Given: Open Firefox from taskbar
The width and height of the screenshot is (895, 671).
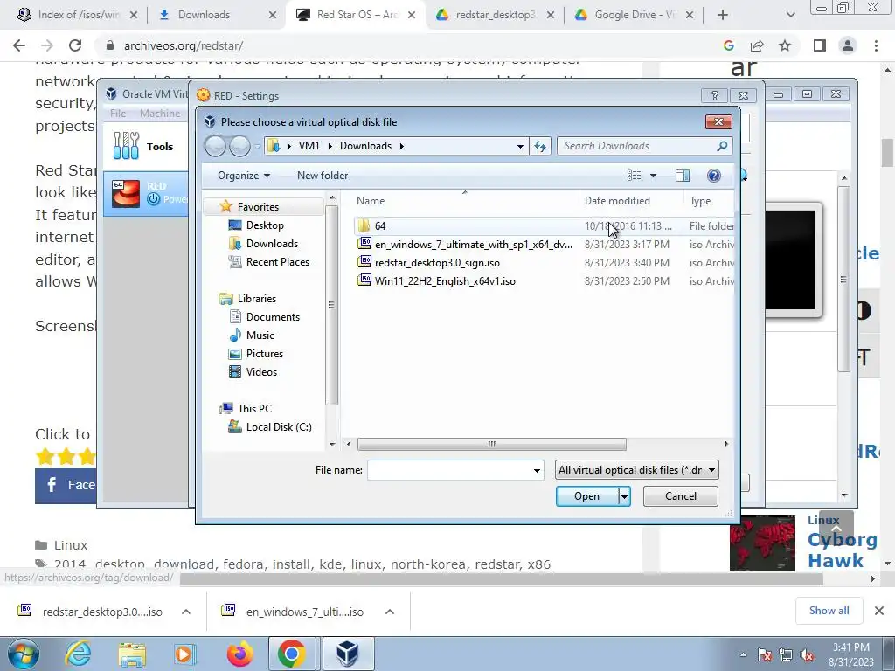Looking at the screenshot, I should click(x=239, y=654).
